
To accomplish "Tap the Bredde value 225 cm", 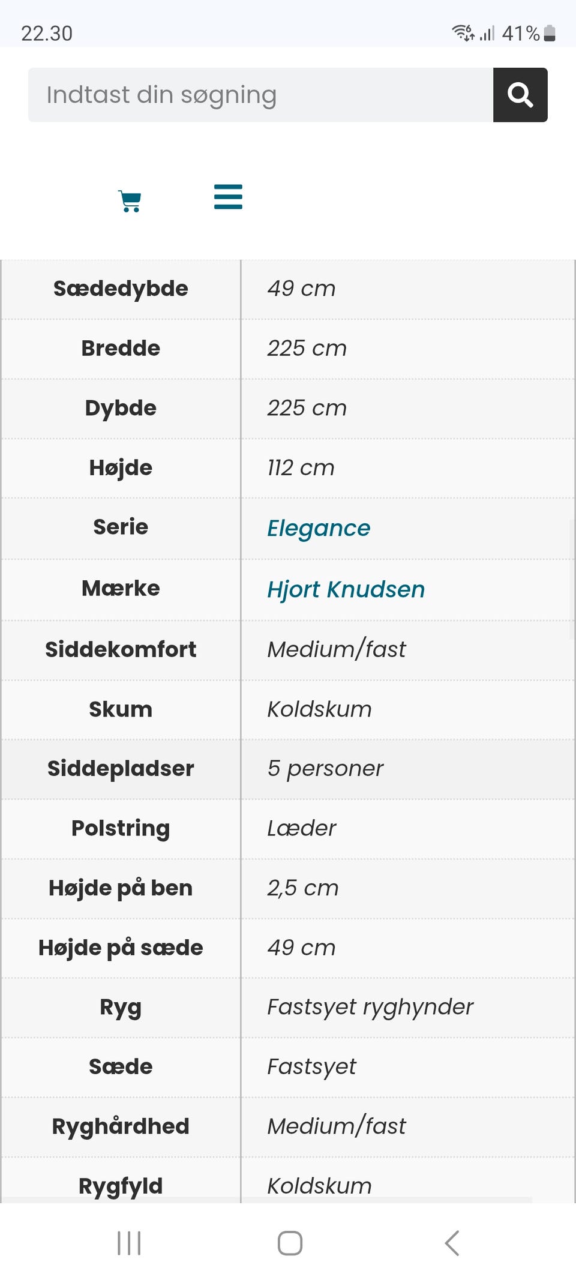I will point(307,348).
